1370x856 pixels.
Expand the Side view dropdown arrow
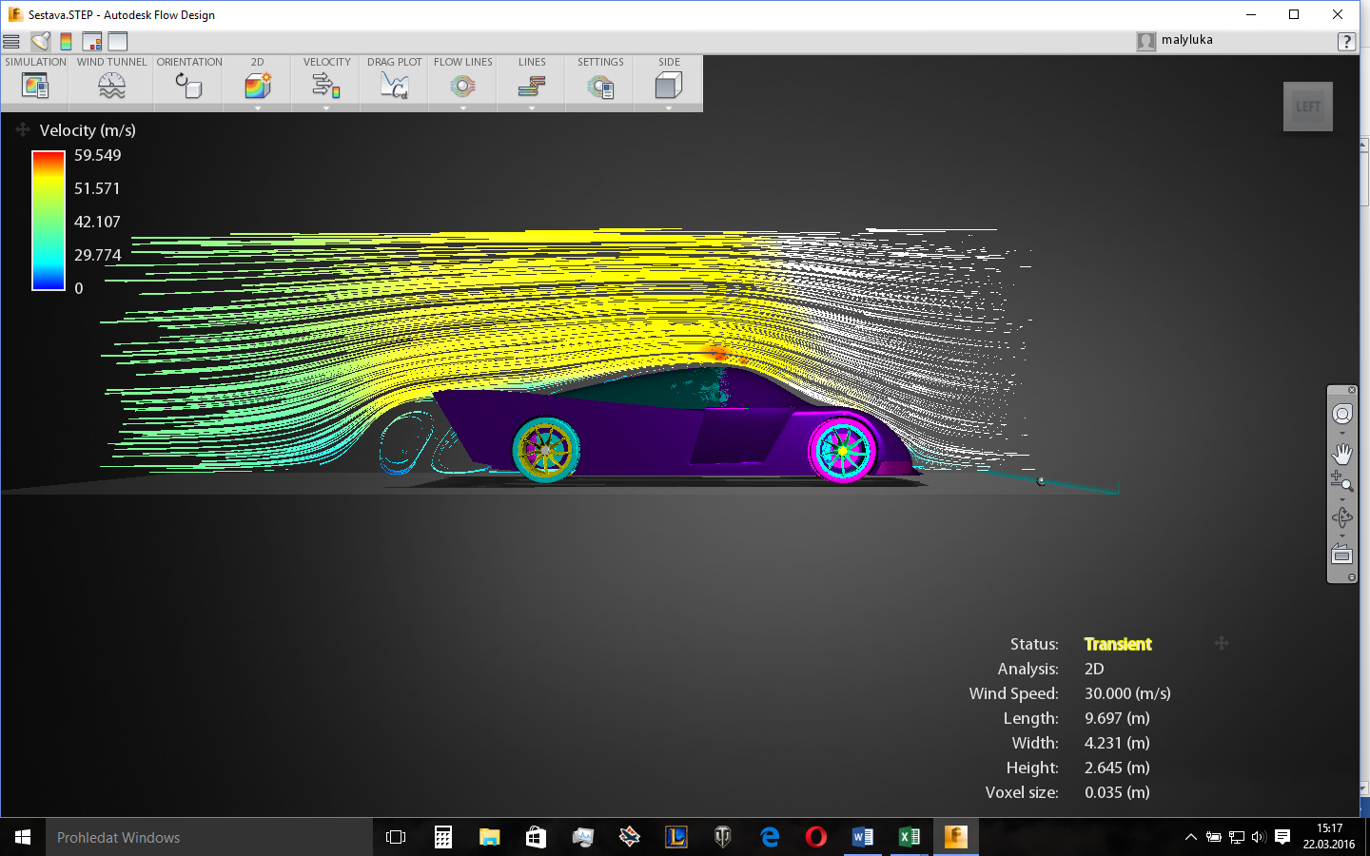coord(669,108)
